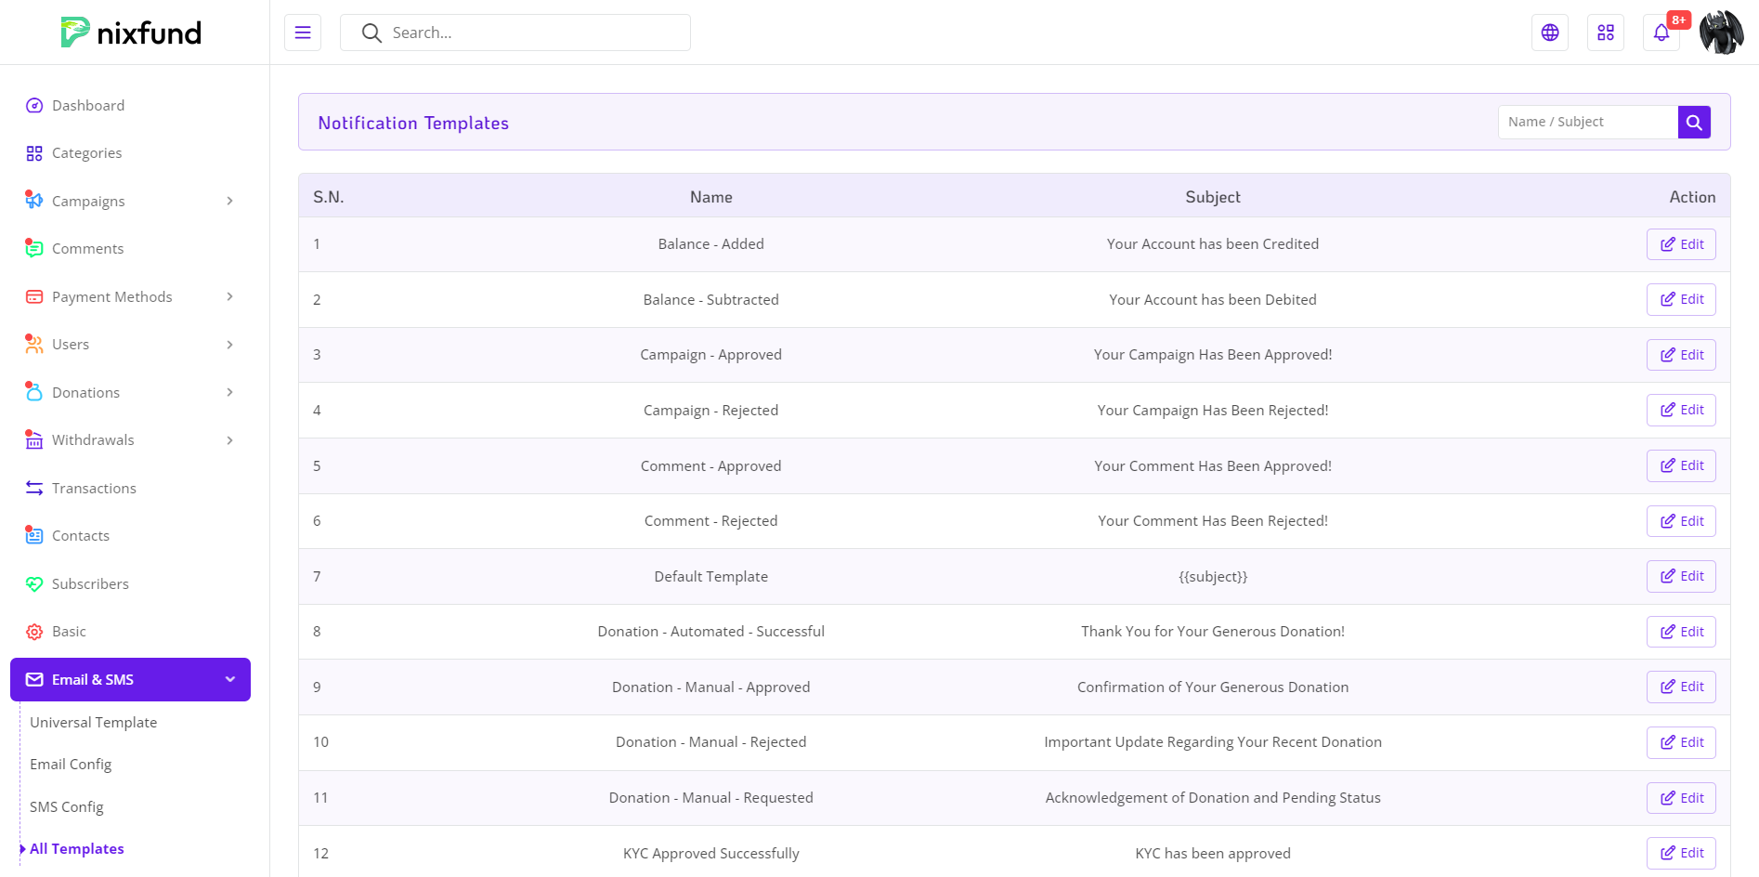Click the hamburger menu toggle icon
The height and width of the screenshot is (877, 1759).
tap(303, 33)
